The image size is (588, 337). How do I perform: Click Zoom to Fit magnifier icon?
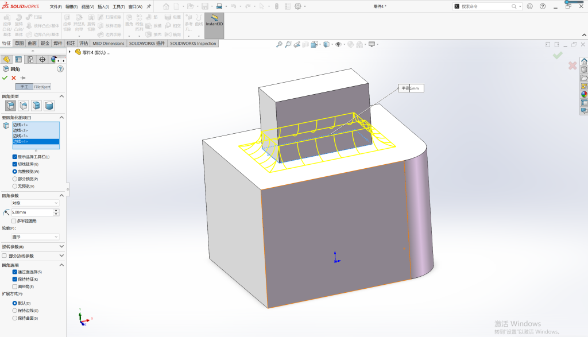279,44
